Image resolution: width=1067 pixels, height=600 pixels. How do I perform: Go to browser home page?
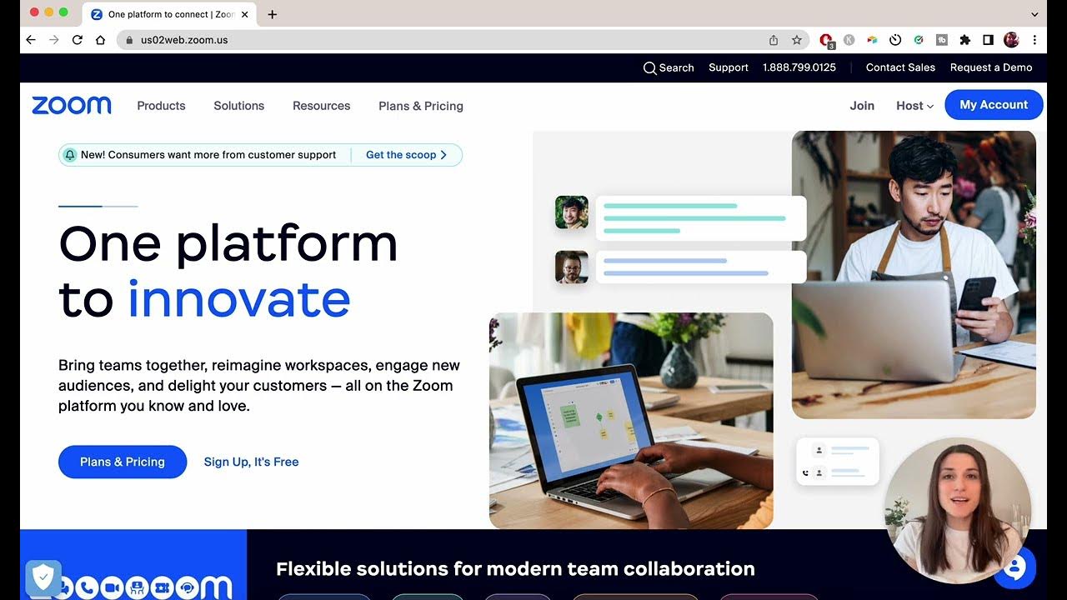[x=101, y=40]
